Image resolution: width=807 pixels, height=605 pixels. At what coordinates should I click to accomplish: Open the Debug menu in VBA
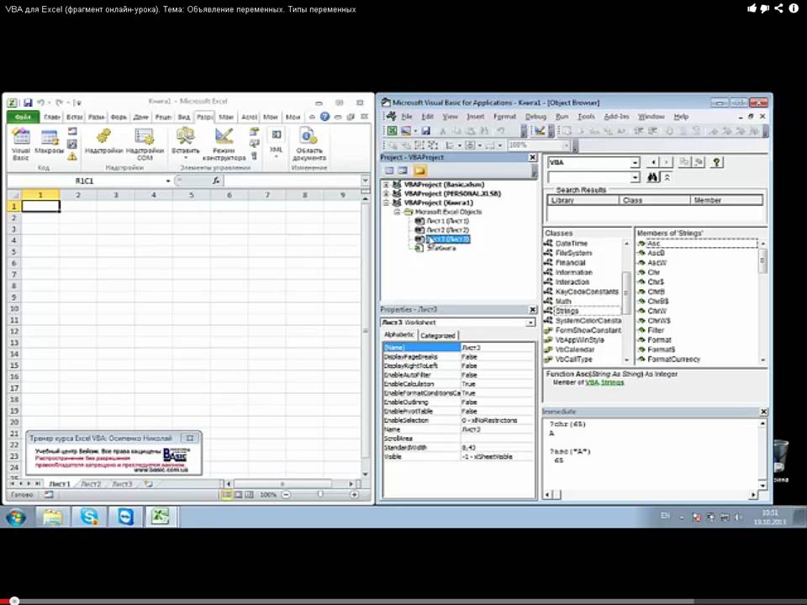point(535,117)
